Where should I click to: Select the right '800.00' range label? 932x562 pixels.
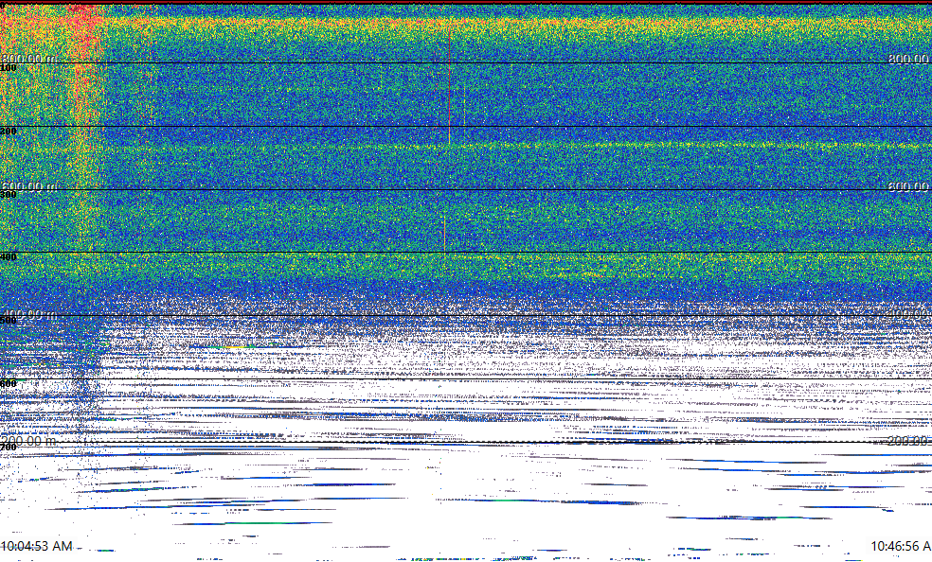[909, 58]
